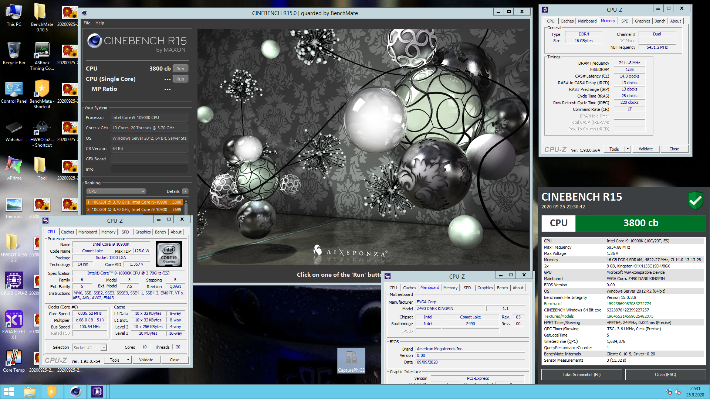Click Tools button in CPU-Z CPU window

click(115, 360)
